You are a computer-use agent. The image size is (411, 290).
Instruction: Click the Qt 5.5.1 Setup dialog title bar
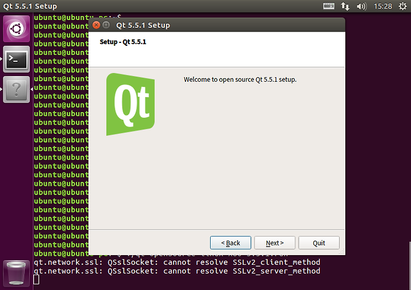[x=217, y=25]
